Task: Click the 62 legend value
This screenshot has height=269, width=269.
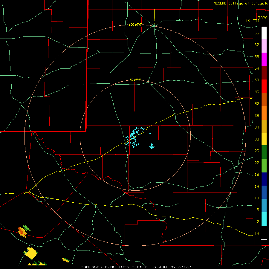Action: [x=257, y=45]
